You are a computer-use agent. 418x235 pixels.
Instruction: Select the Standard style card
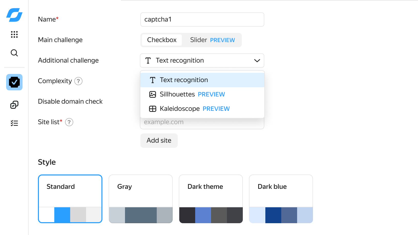pyautogui.click(x=70, y=199)
